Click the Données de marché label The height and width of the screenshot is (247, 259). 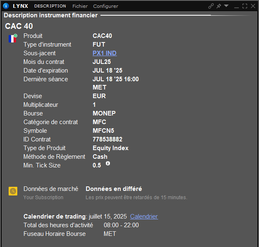click(x=51, y=189)
